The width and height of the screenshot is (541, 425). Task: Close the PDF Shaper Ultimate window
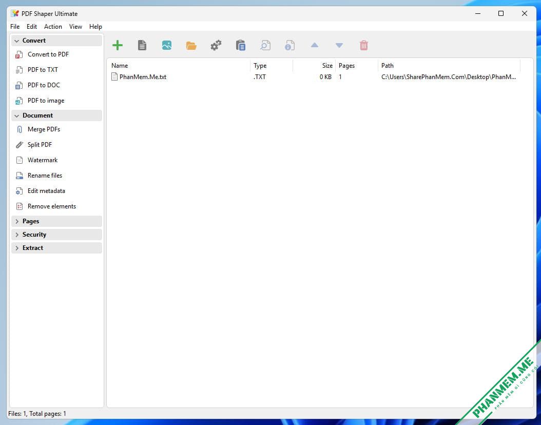(x=525, y=13)
